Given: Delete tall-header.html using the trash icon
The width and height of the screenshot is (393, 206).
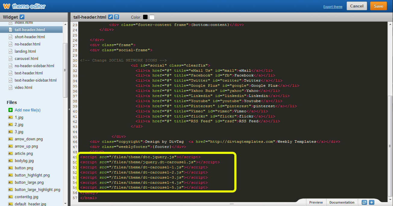Looking at the screenshot, I should (117, 17).
